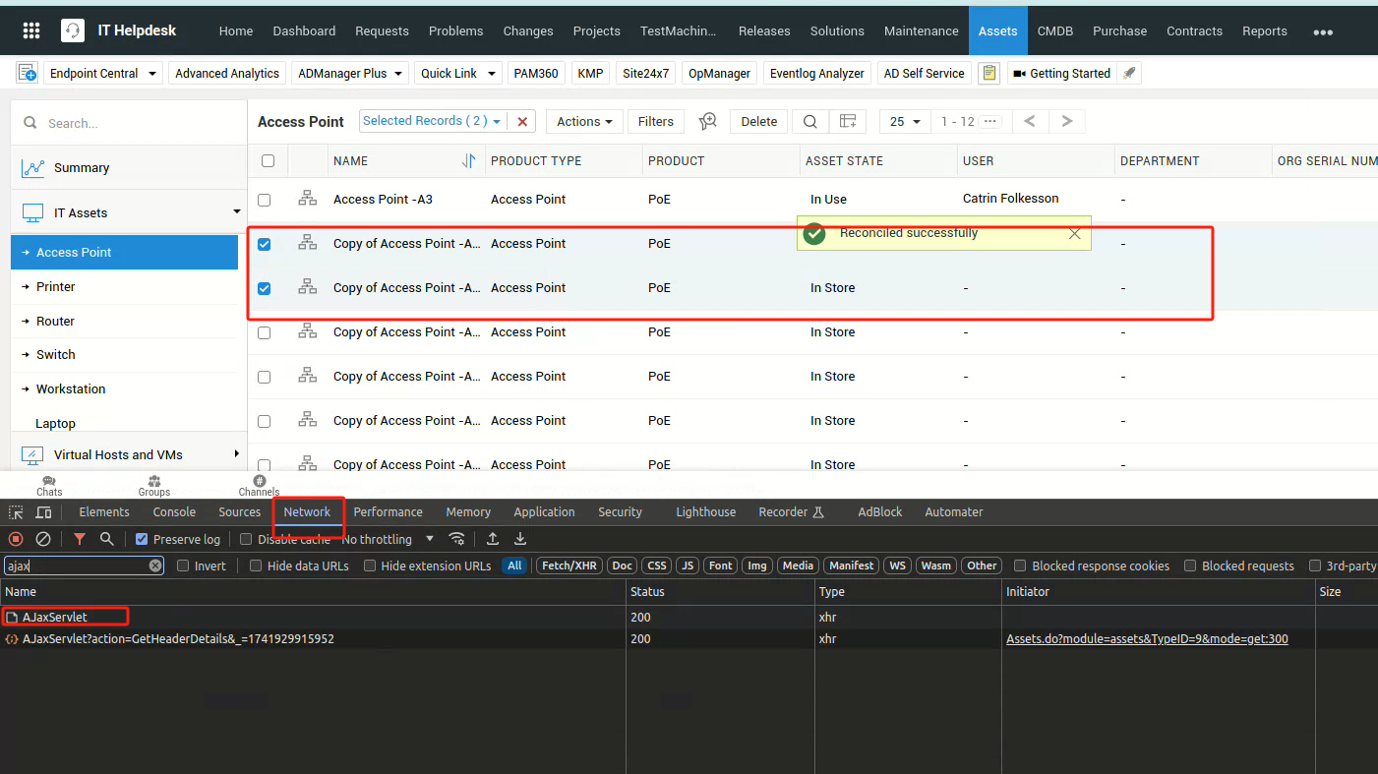
Task: Open the Actions dropdown
Action: point(583,121)
